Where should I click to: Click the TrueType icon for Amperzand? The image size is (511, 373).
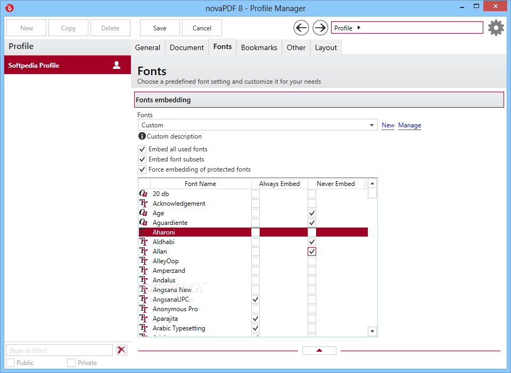[x=143, y=270]
